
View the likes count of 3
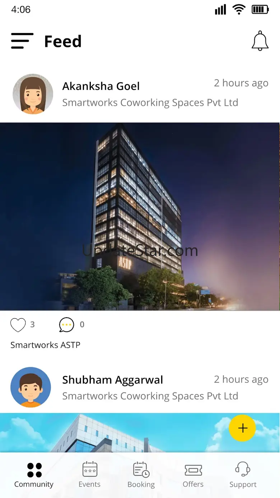click(x=32, y=324)
